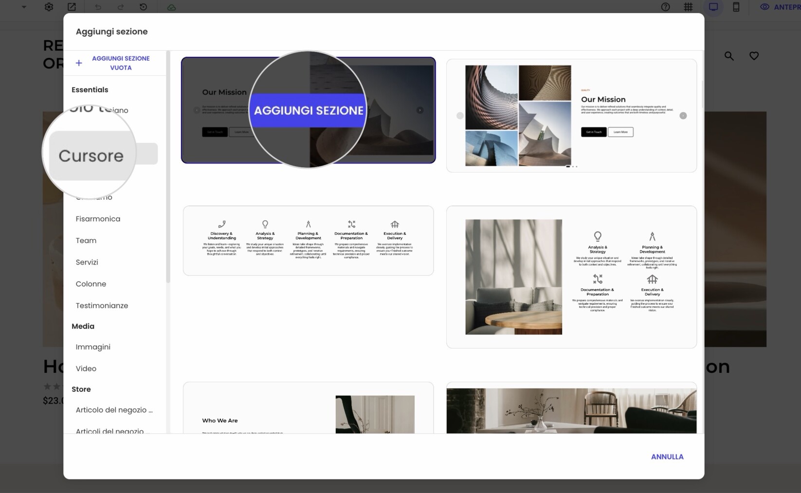The image size is (801, 493).
Task: Switch to desktop view icon
Action: click(x=713, y=7)
